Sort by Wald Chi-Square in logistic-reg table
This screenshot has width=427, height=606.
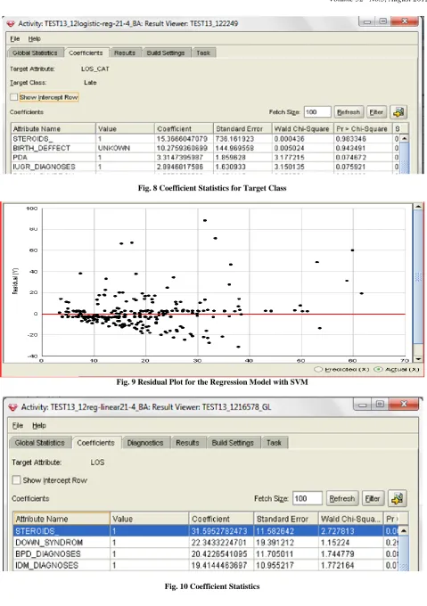click(x=302, y=128)
